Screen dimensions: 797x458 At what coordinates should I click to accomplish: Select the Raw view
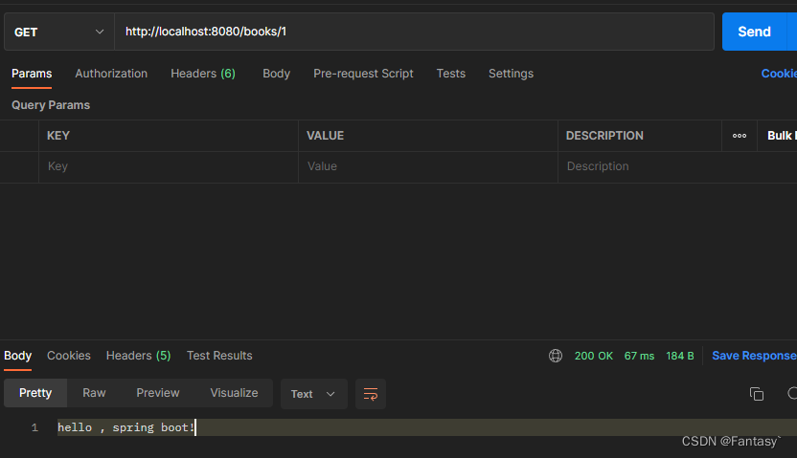pyautogui.click(x=94, y=393)
